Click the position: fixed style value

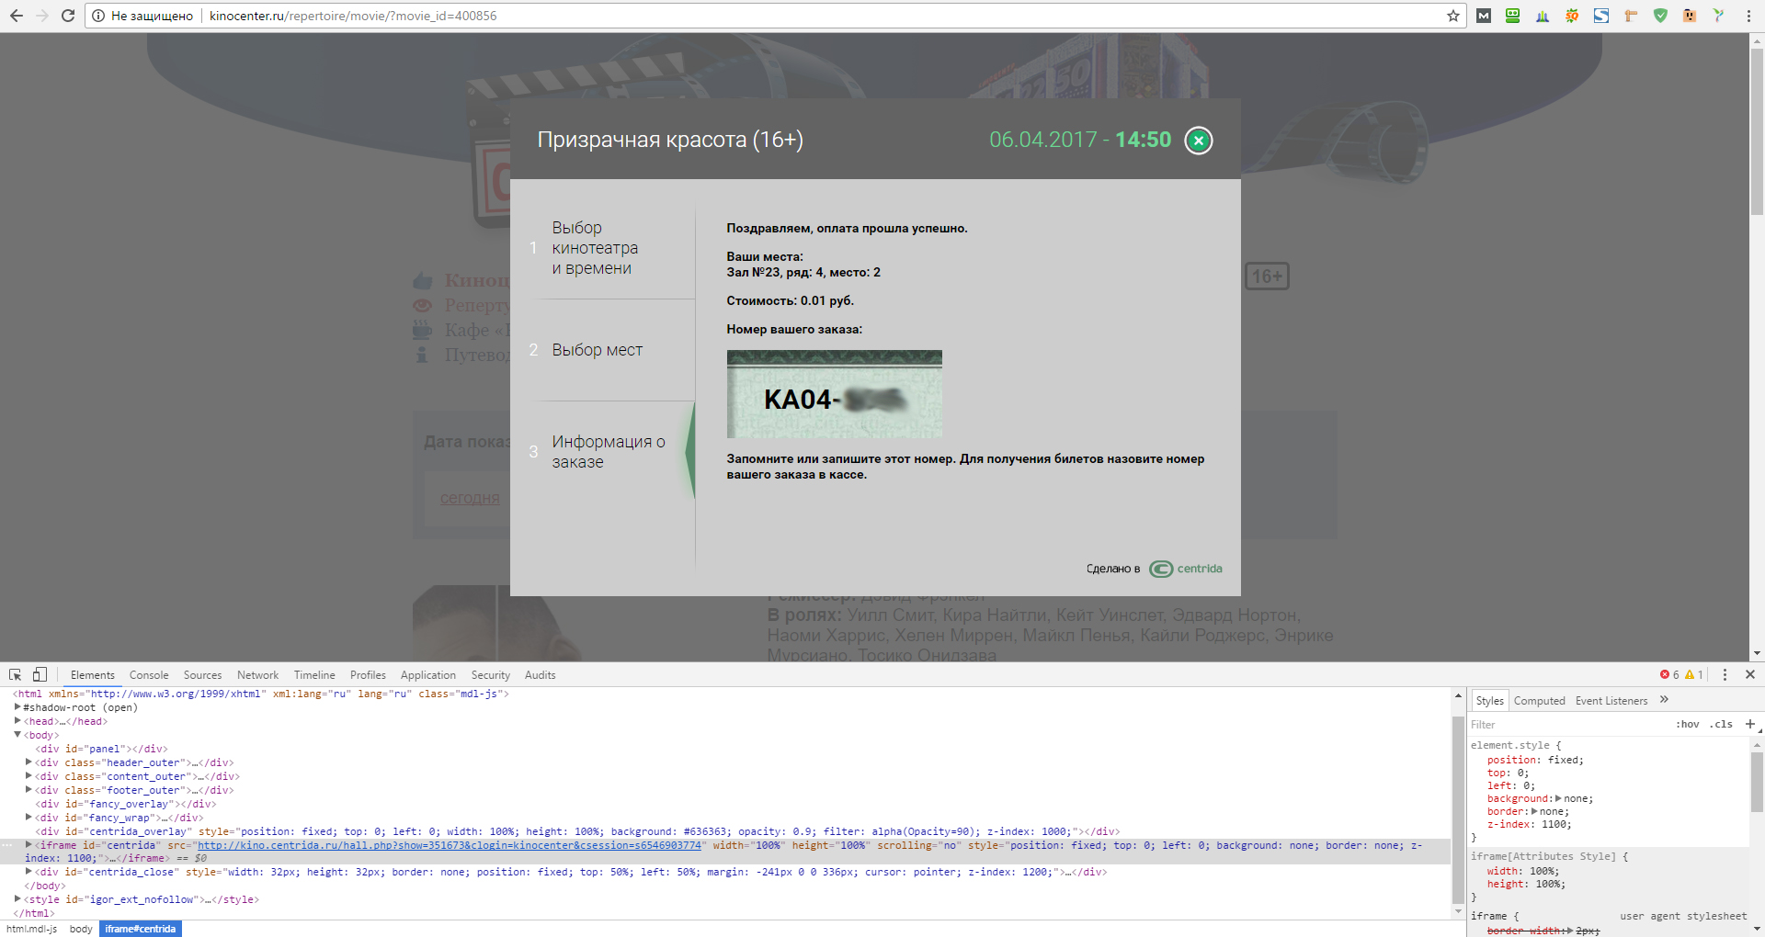click(1564, 760)
